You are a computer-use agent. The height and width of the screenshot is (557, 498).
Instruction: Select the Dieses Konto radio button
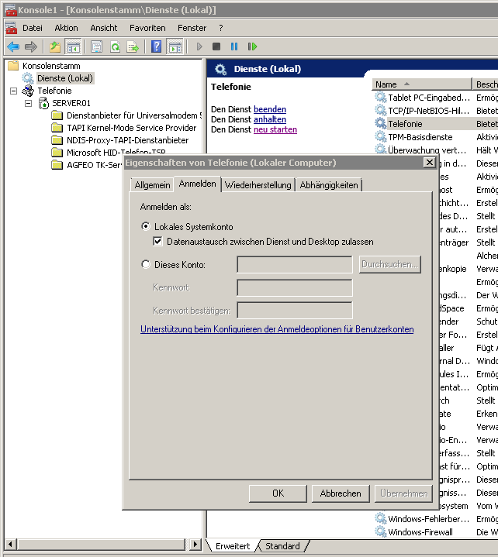146,265
